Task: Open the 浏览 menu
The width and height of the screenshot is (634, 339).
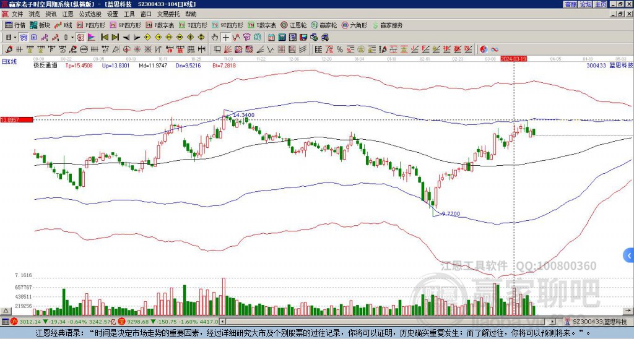Action: [x=34, y=14]
